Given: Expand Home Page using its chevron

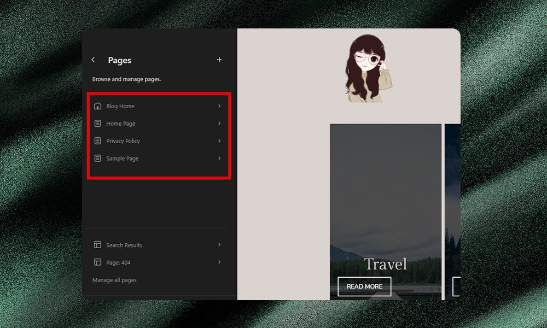Looking at the screenshot, I should (x=219, y=124).
